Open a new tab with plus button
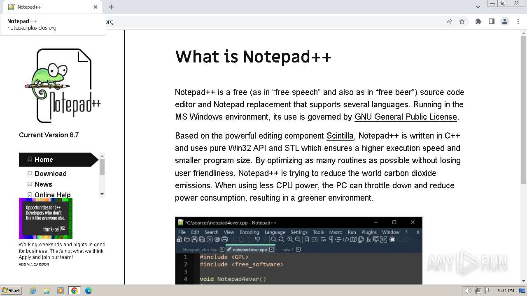Screen dimensions: 527x296 [x=111, y=7]
